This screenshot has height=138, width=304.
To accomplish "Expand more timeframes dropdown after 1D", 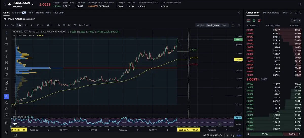I will coord(42,25).
